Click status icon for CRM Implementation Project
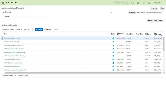Image resolution: width=166 pixels, height=93 pixels. point(113,59)
